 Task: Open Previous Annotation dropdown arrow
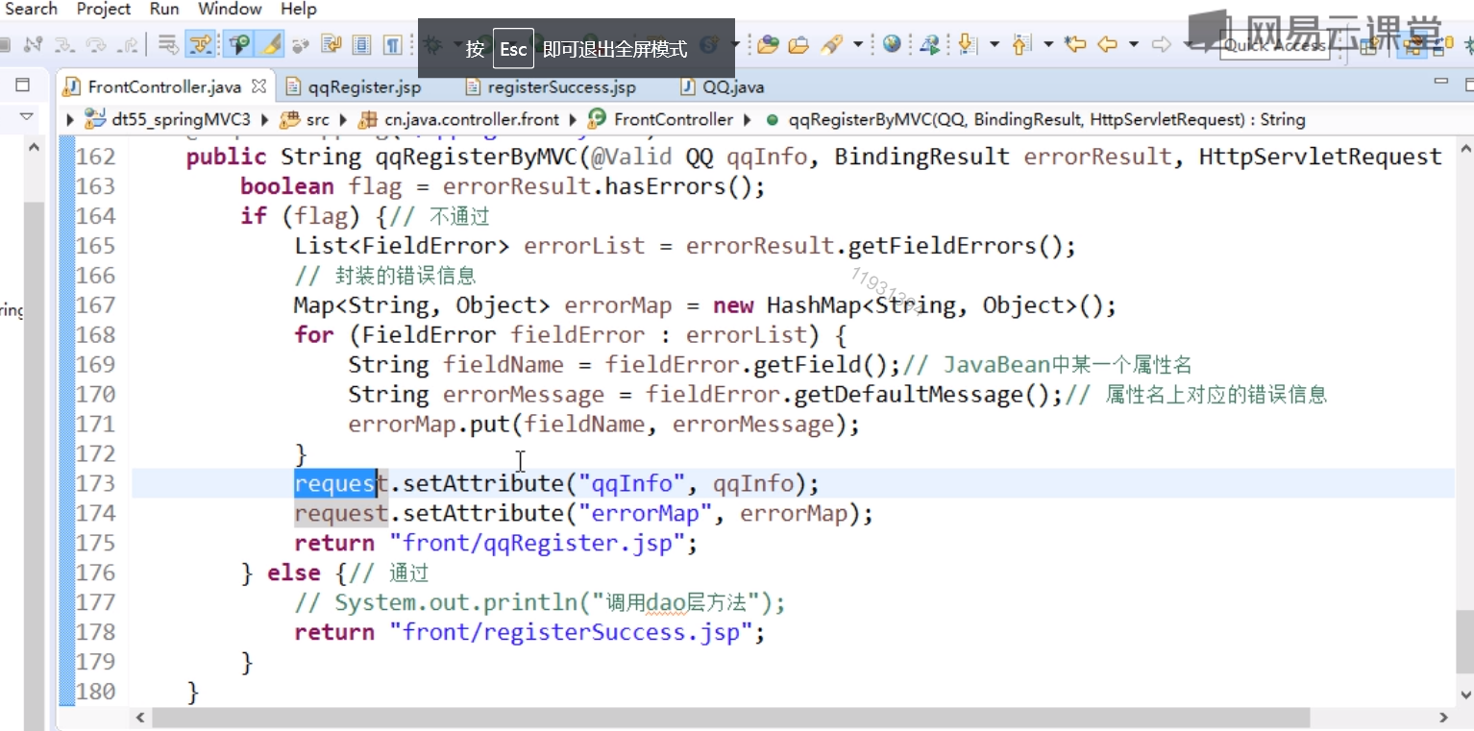pos(1047,44)
